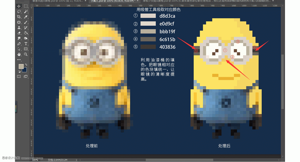Select the Path Selection arrow tool

[19, 49]
